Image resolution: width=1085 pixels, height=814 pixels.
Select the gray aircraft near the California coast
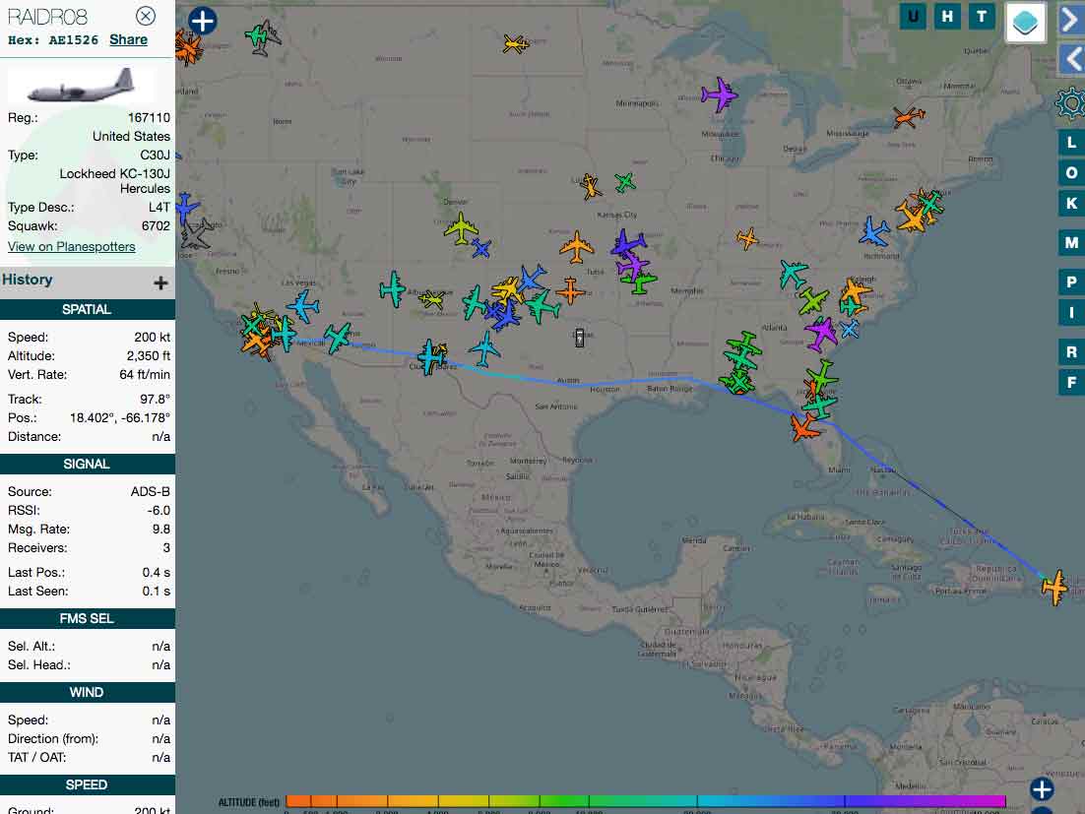[194, 235]
